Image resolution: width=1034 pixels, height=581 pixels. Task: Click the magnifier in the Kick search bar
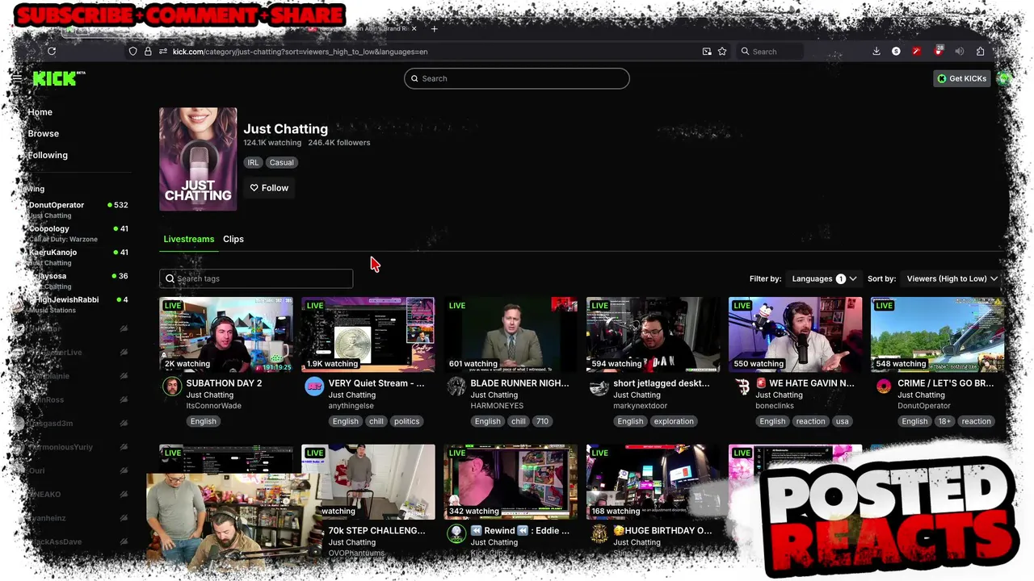(414, 78)
